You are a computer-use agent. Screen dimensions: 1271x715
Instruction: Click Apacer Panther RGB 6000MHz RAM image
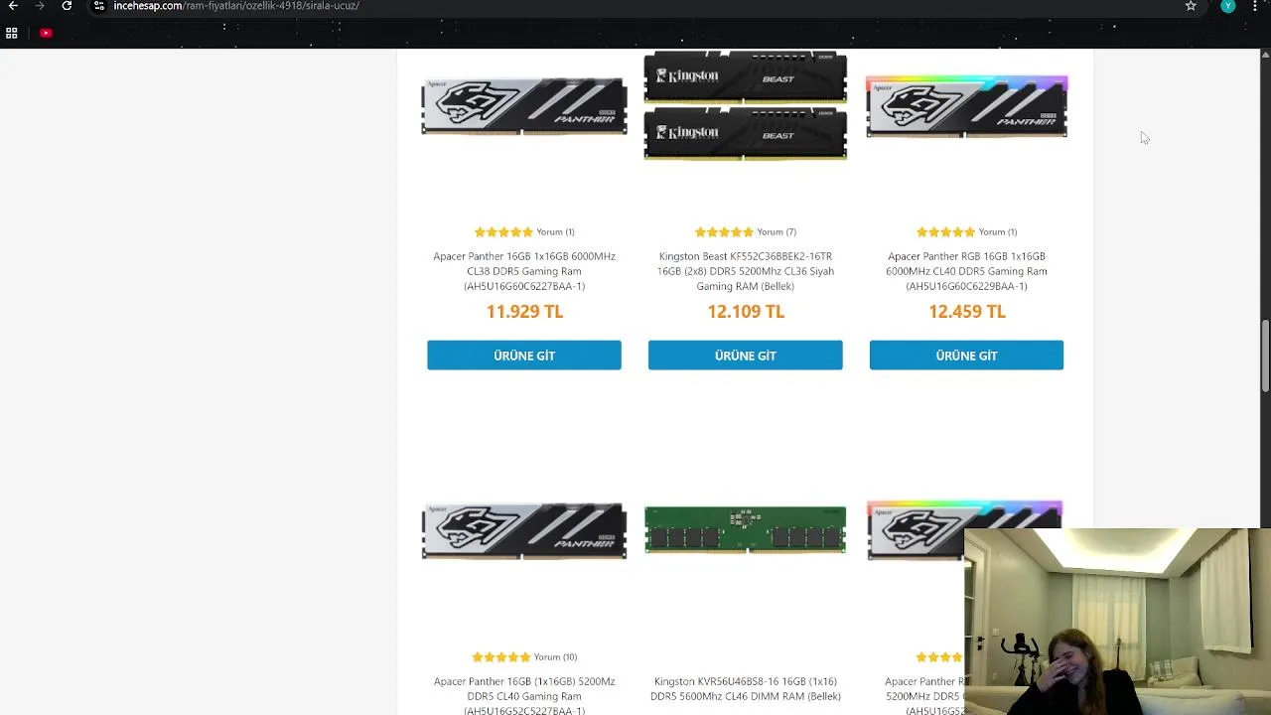(966, 105)
